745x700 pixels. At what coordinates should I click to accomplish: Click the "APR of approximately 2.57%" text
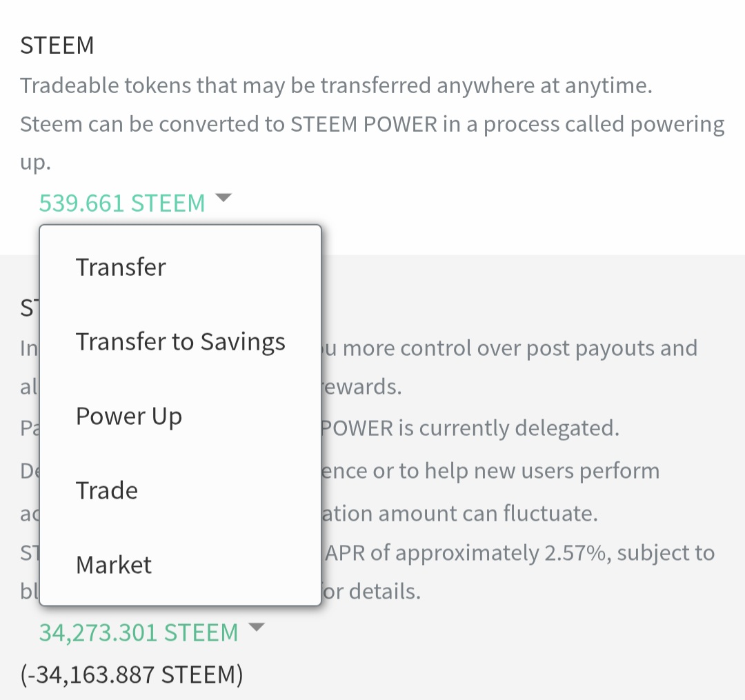point(519,553)
